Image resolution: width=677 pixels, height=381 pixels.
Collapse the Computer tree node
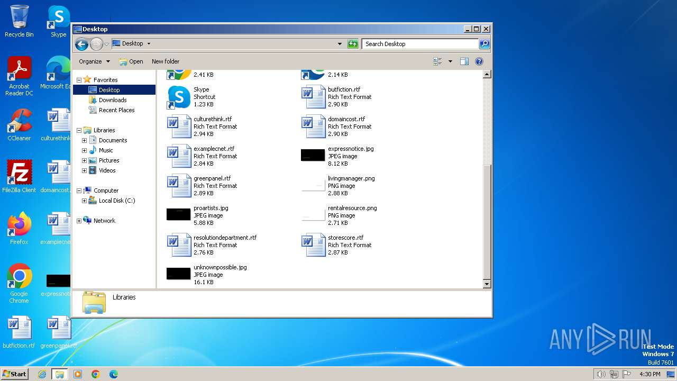[x=79, y=190]
